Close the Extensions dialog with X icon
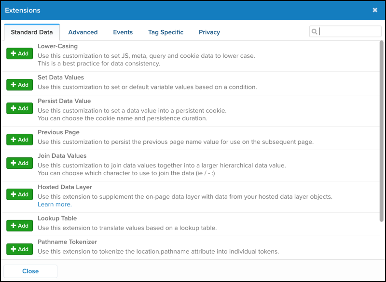 (375, 10)
